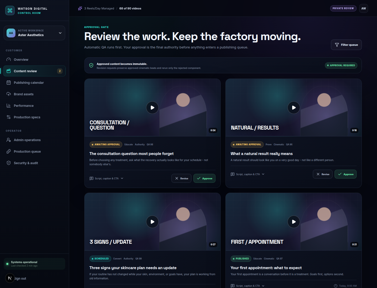This screenshot has width=377, height=288.
Task: Click the round N logo badge
Action: 10,278
